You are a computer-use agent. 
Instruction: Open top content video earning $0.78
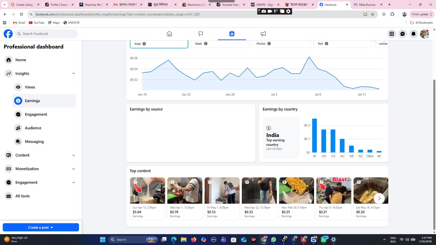tap(185, 198)
